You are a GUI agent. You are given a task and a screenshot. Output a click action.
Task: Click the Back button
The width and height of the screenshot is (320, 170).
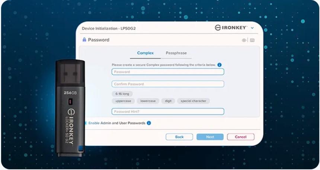(x=179, y=137)
